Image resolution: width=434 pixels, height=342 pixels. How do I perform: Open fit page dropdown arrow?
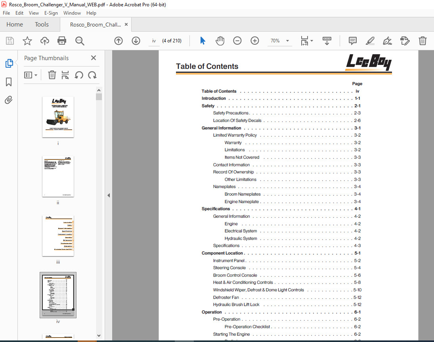click(x=312, y=41)
